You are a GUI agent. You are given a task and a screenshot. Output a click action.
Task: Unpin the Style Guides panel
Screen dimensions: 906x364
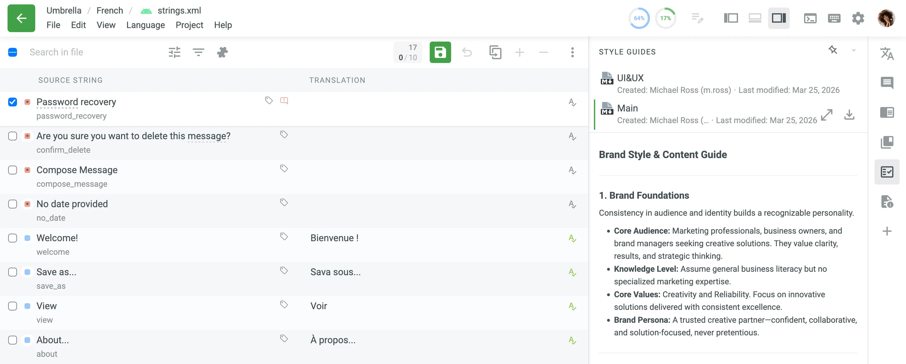[x=832, y=50]
